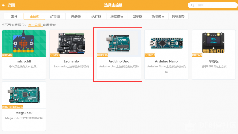The height and width of the screenshot is (134, 238).
Task: Select the Mega2560 board image
Action: tap(24, 95)
